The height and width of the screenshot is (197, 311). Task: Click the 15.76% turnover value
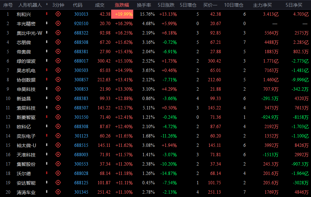pos(147,14)
